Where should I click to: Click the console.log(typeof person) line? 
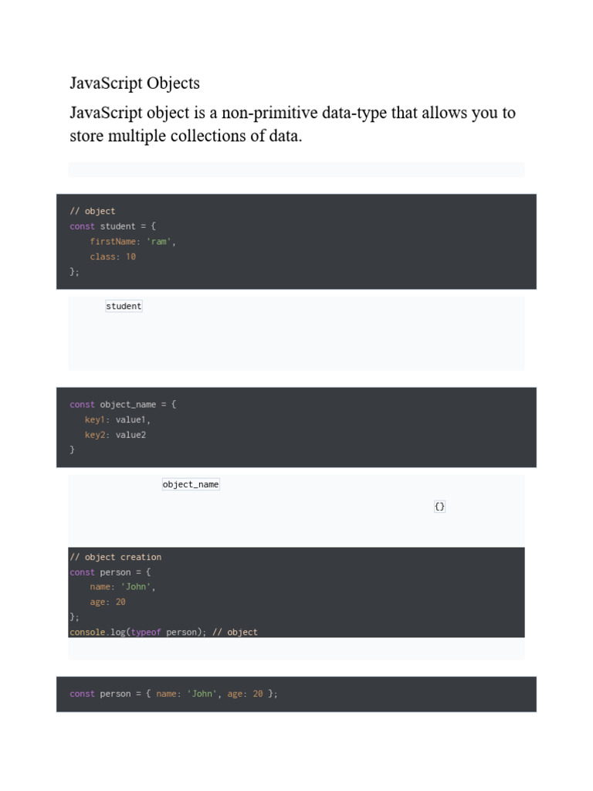pos(163,632)
